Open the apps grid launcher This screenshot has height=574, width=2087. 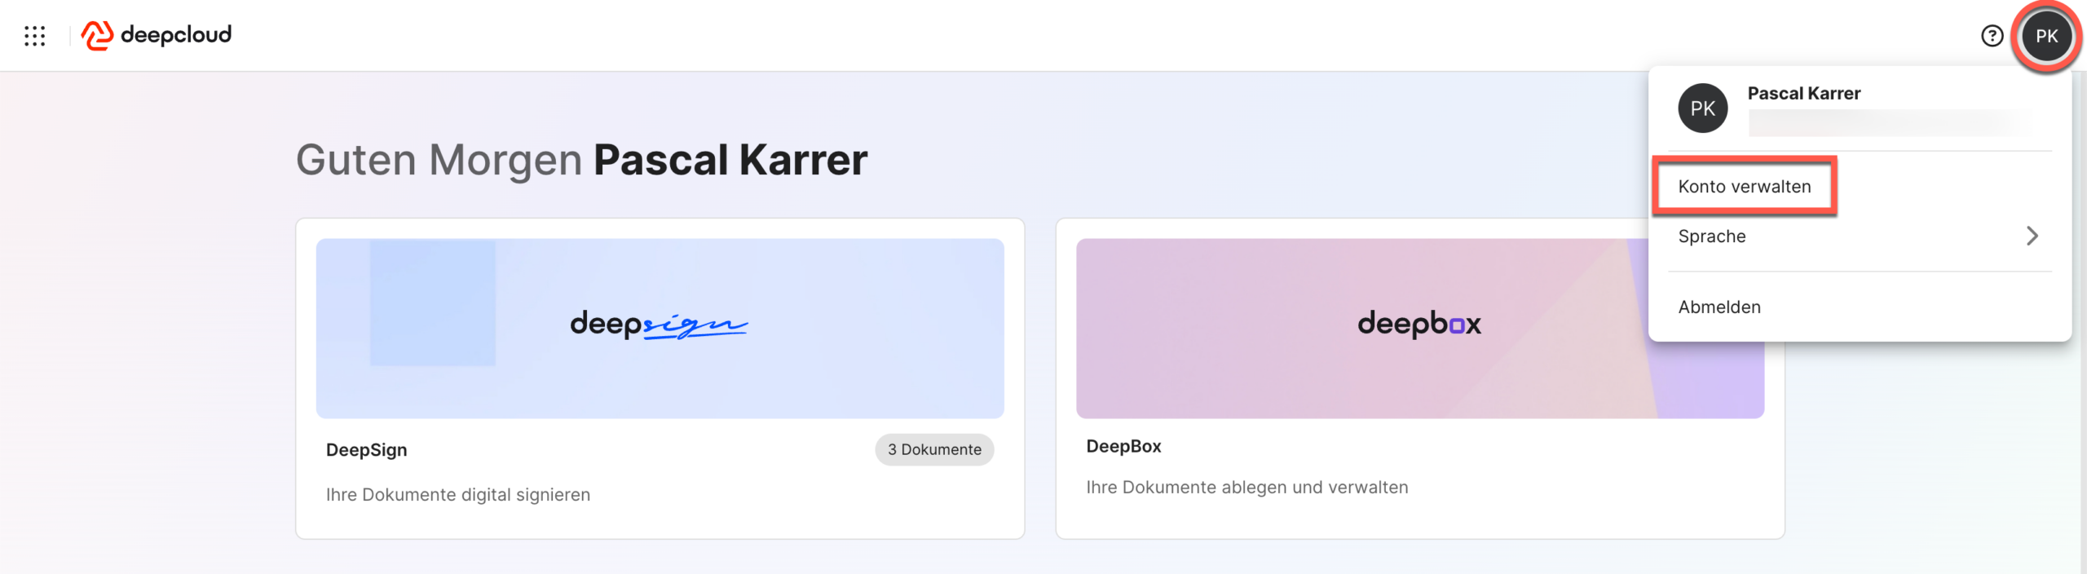35,36
